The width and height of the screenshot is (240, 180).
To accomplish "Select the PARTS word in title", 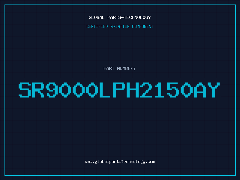I will coord(114,17).
